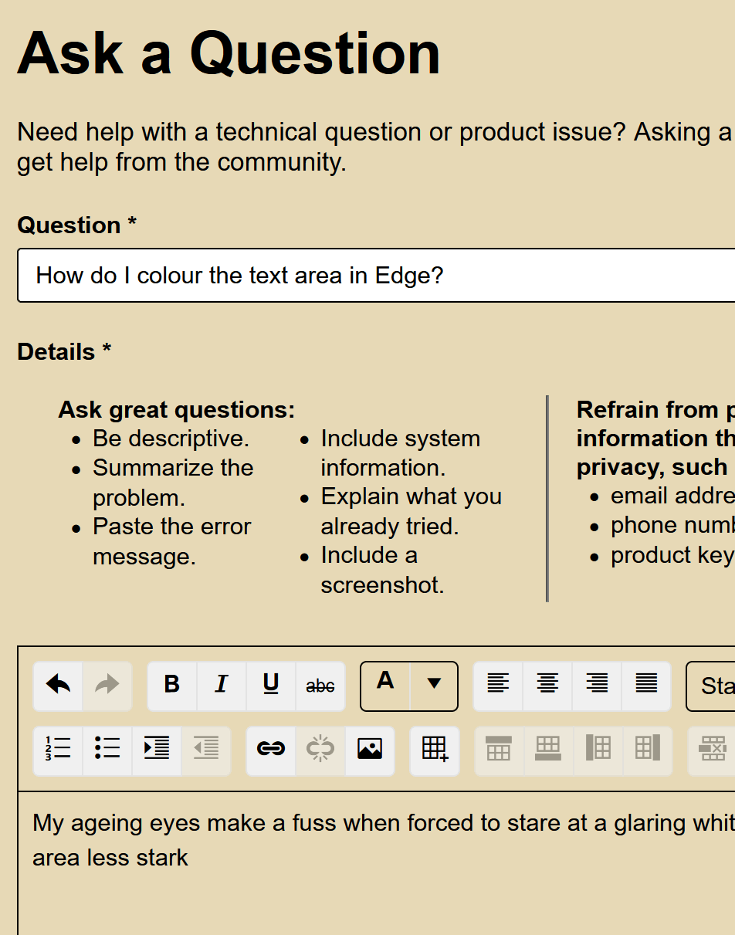Click the 'Explain what you already tried.' bullet
Image resolution: width=735 pixels, height=935 pixels.
coord(412,511)
